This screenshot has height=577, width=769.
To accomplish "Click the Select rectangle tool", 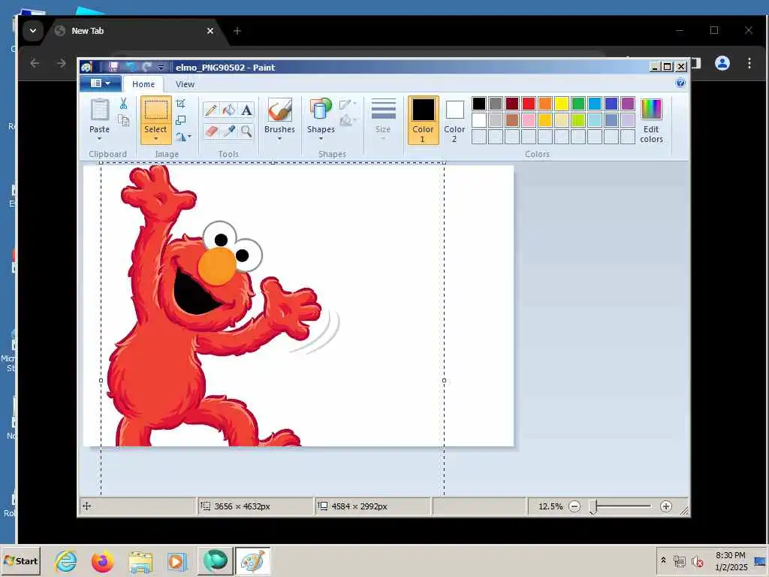I will [x=155, y=110].
